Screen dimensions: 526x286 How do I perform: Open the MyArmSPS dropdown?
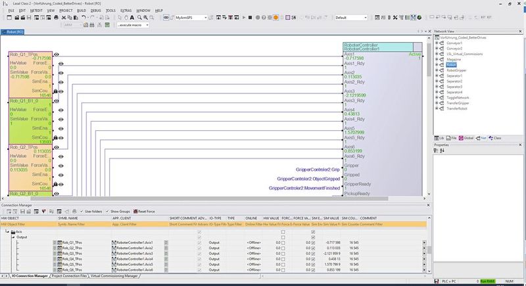206,18
